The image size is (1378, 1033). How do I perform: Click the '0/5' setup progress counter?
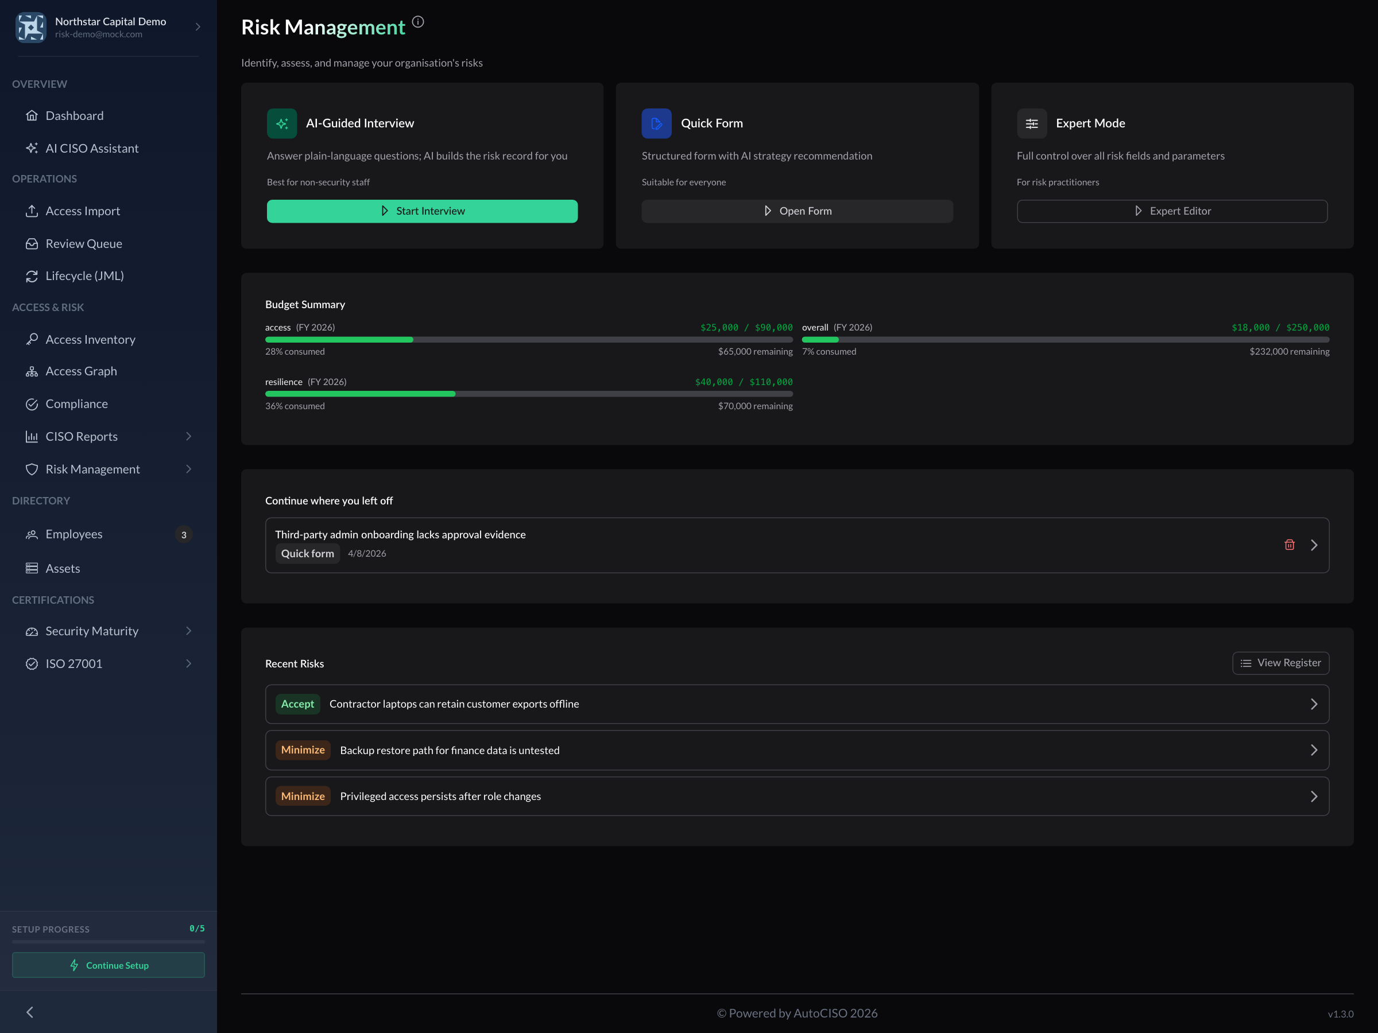(197, 929)
